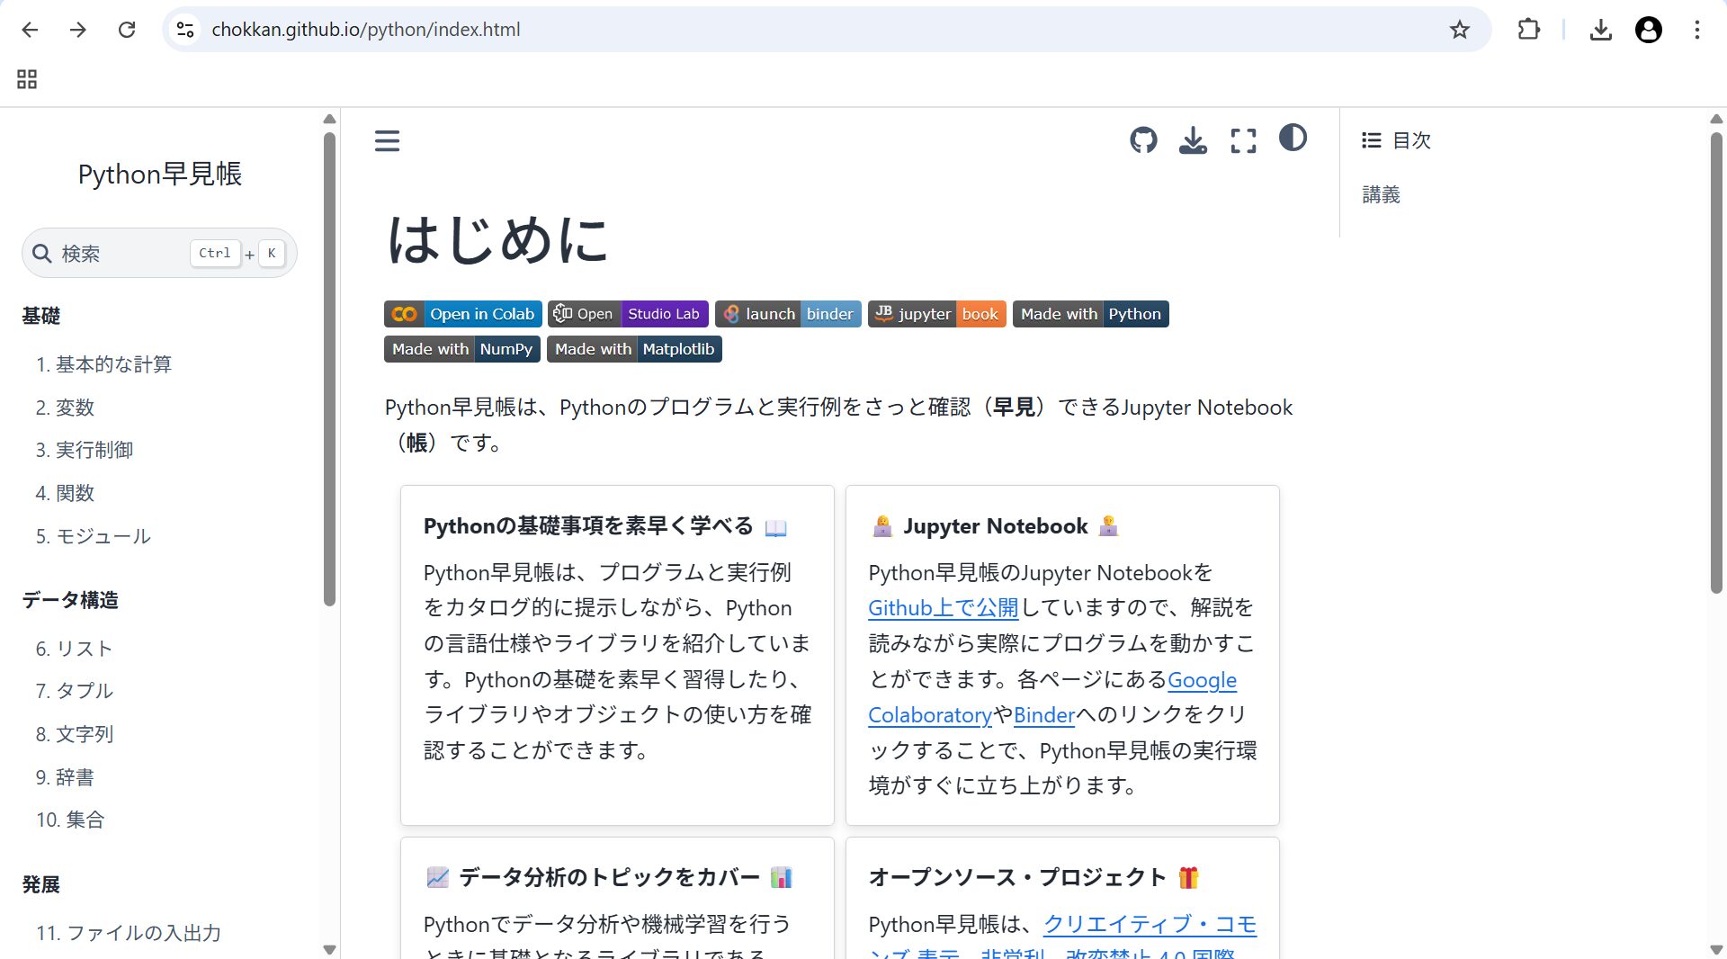Click the browser forward arrow
1727x959 pixels.
[78, 30]
